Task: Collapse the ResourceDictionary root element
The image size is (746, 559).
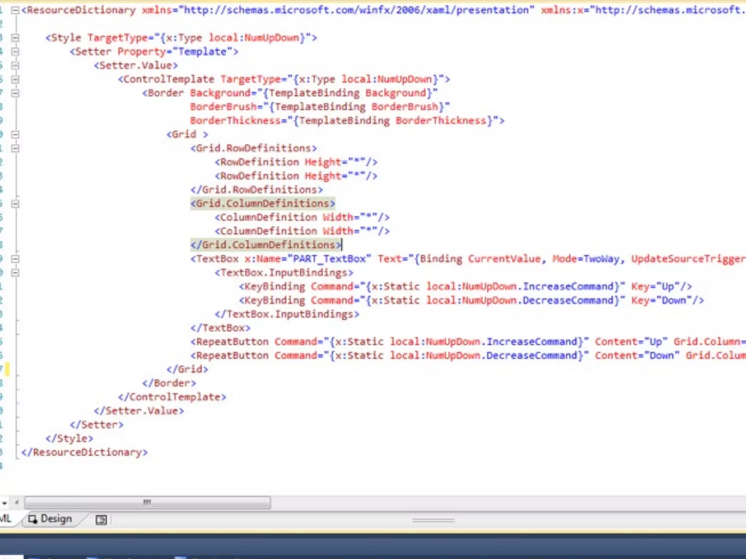Action: [x=15, y=10]
